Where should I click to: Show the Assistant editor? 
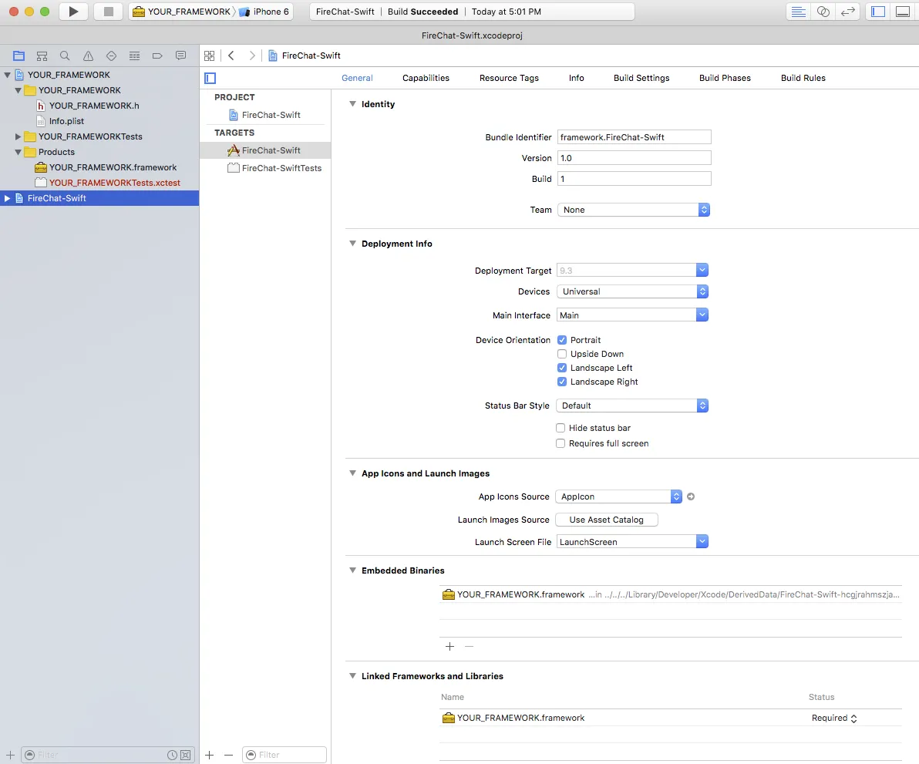click(x=823, y=12)
